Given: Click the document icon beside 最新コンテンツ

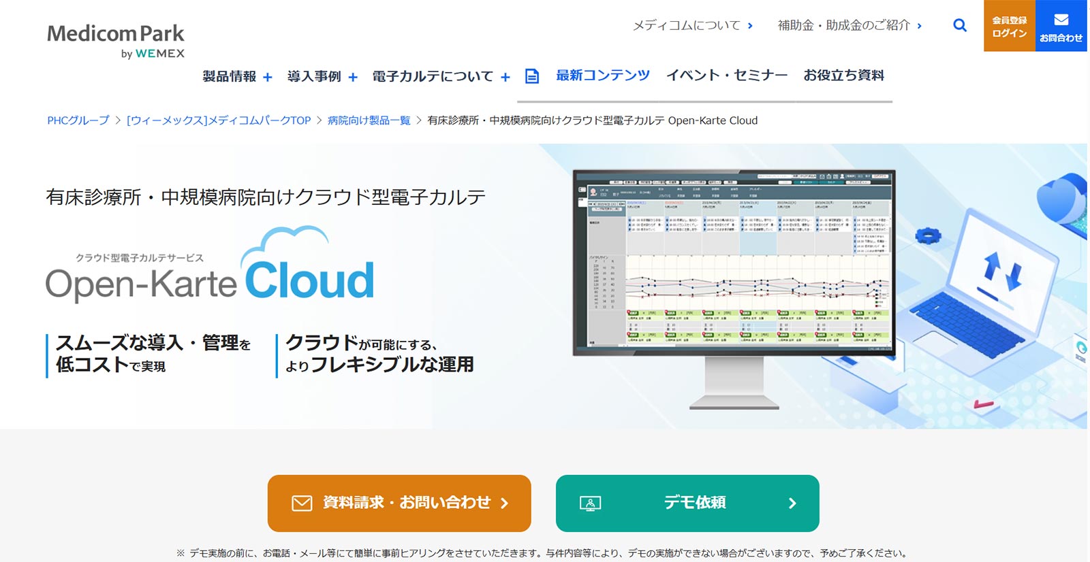Looking at the screenshot, I should tap(532, 76).
